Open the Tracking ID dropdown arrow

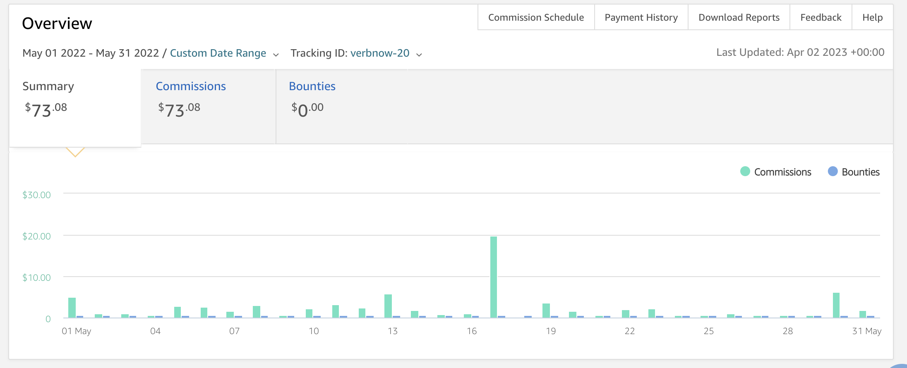click(419, 55)
